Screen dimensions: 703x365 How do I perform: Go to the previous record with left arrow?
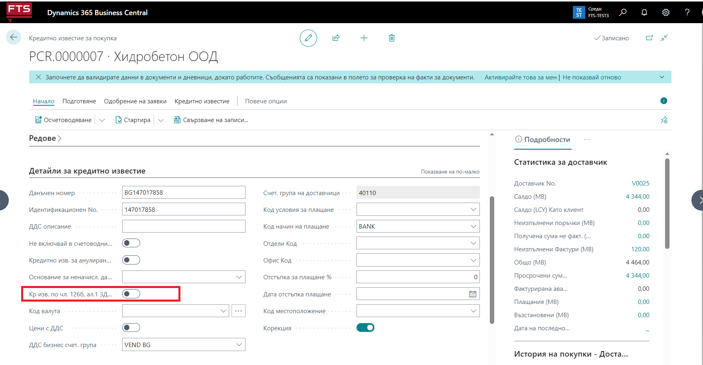3,200
